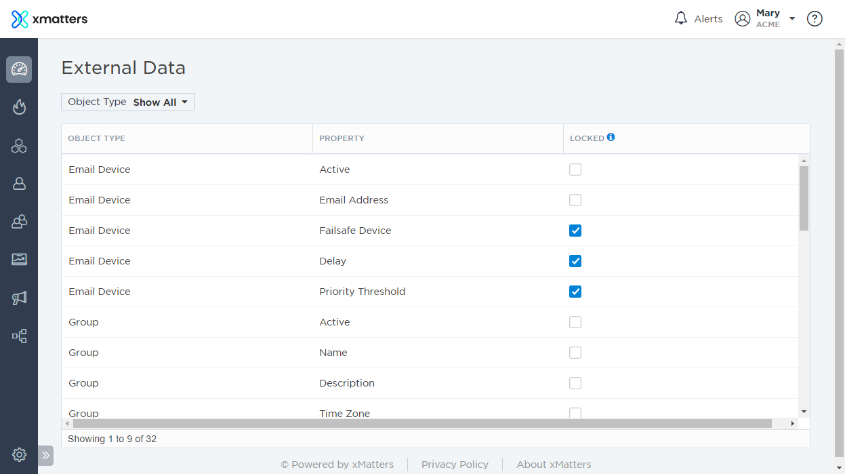Click the help question mark icon
Image resolution: width=845 pixels, height=474 pixels.
click(815, 19)
